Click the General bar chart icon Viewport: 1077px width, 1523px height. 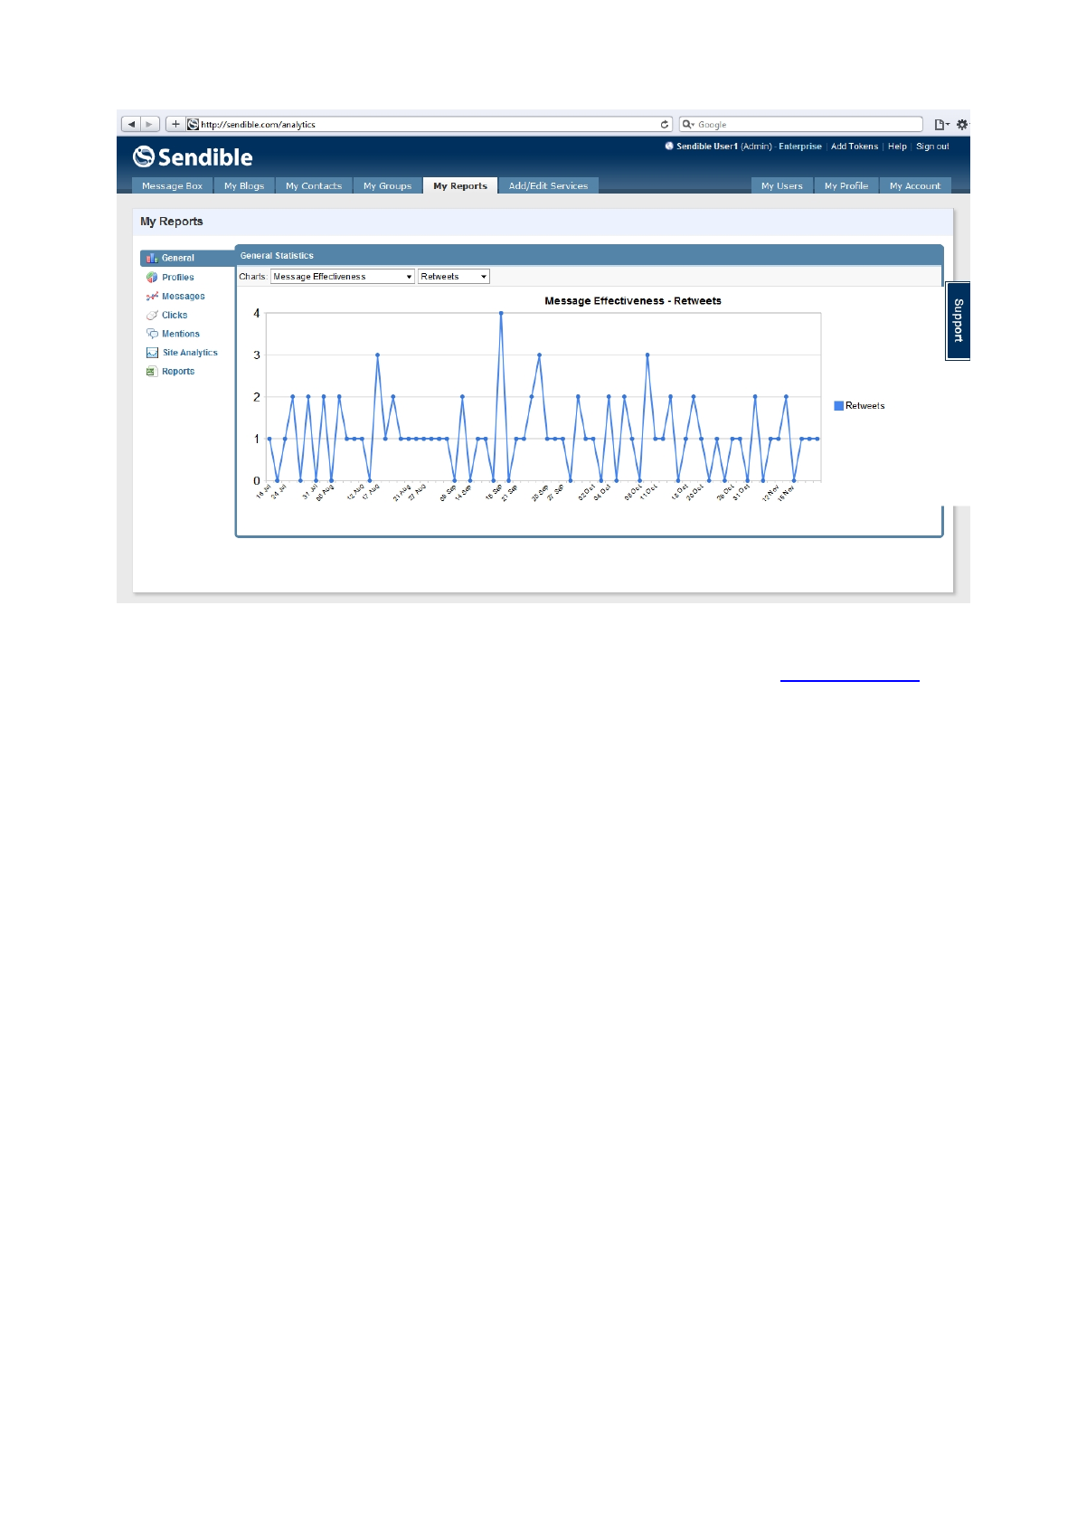tap(152, 258)
